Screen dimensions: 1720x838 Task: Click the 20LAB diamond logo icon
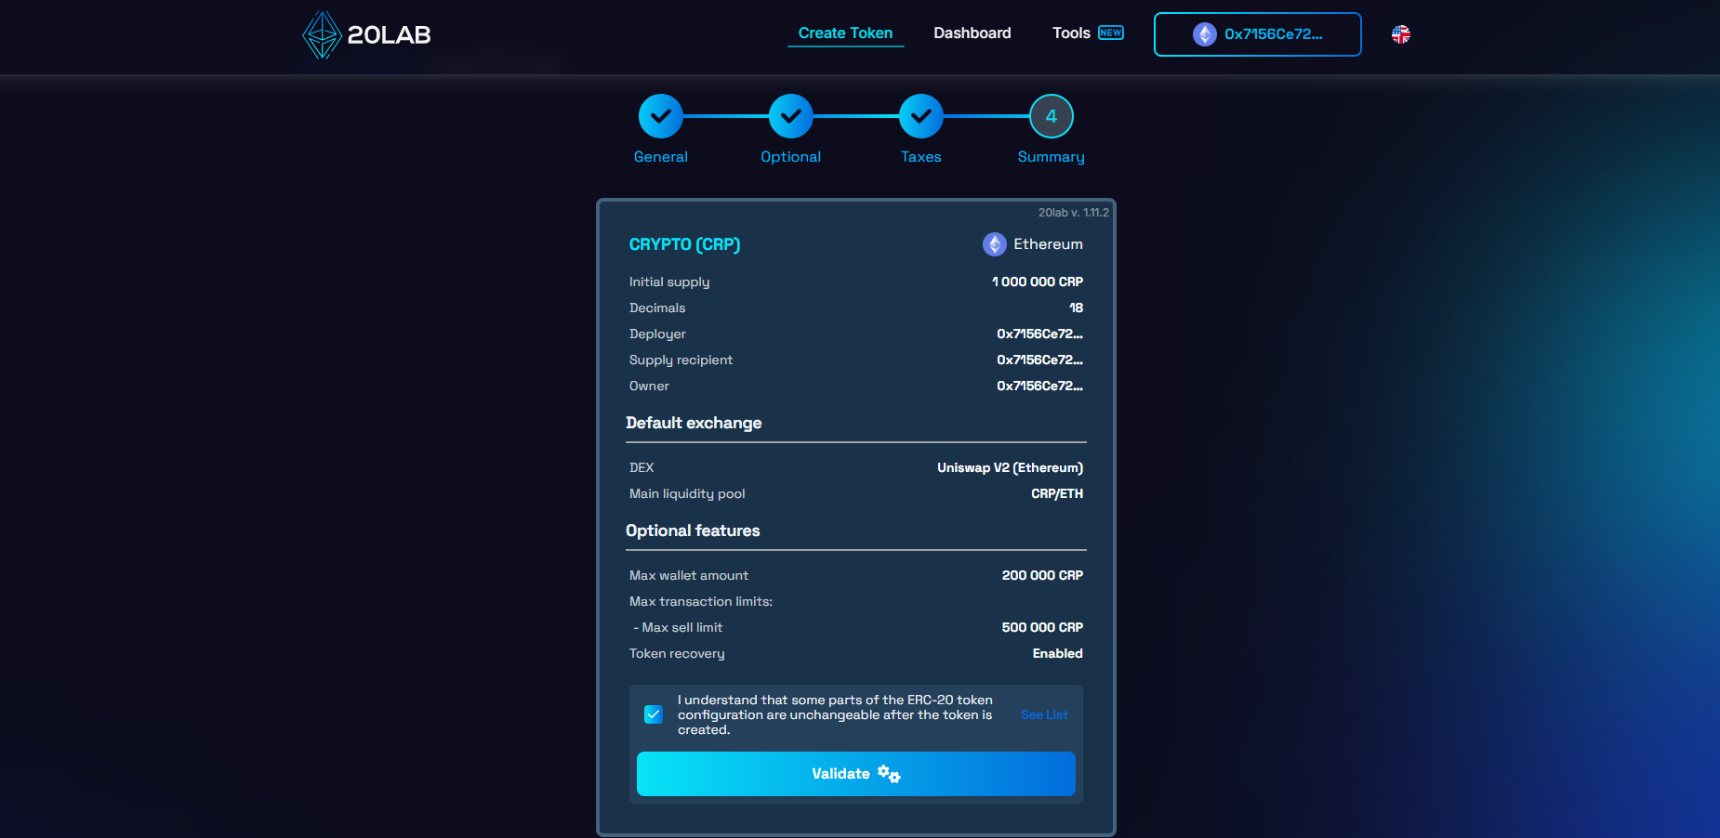pyautogui.click(x=322, y=35)
